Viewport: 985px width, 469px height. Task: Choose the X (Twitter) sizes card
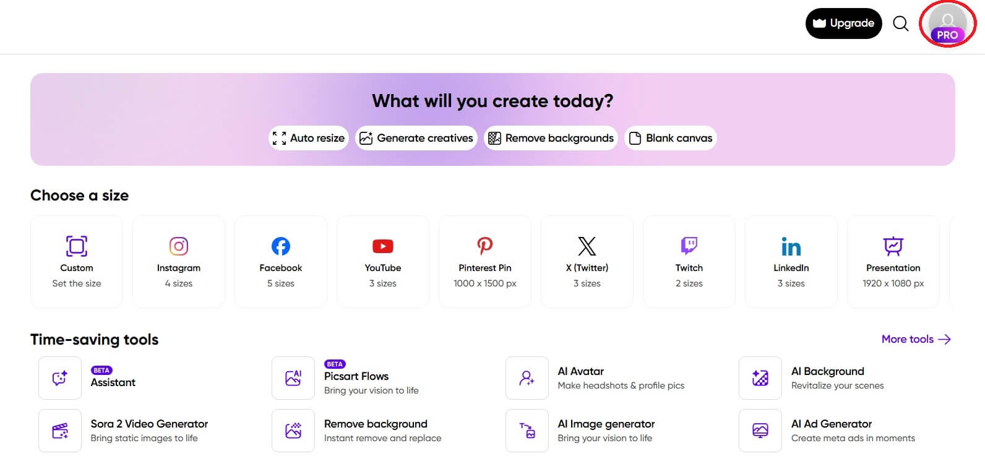[587, 262]
